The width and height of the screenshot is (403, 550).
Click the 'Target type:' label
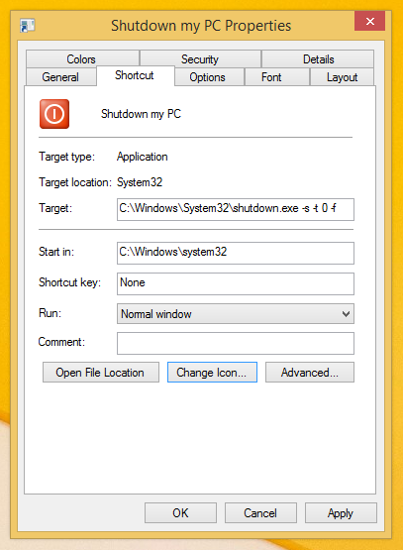click(x=66, y=157)
